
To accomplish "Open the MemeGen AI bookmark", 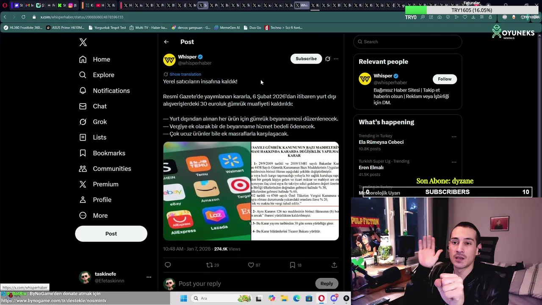I will 227,28.
